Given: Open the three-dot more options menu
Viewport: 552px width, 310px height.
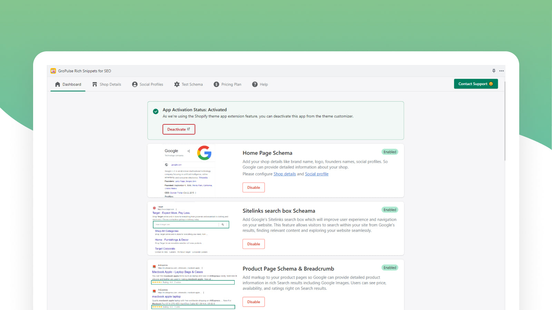Looking at the screenshot, I should (502, 71).
